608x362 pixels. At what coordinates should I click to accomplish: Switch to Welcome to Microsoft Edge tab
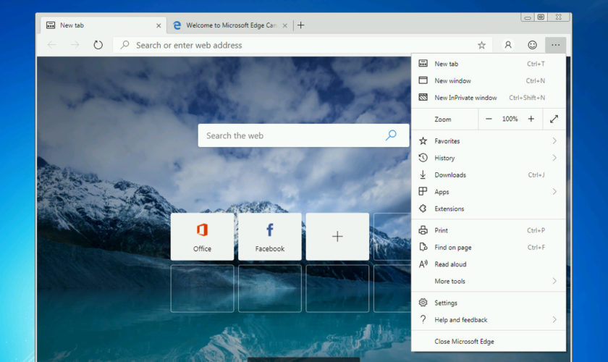[224, 25]
